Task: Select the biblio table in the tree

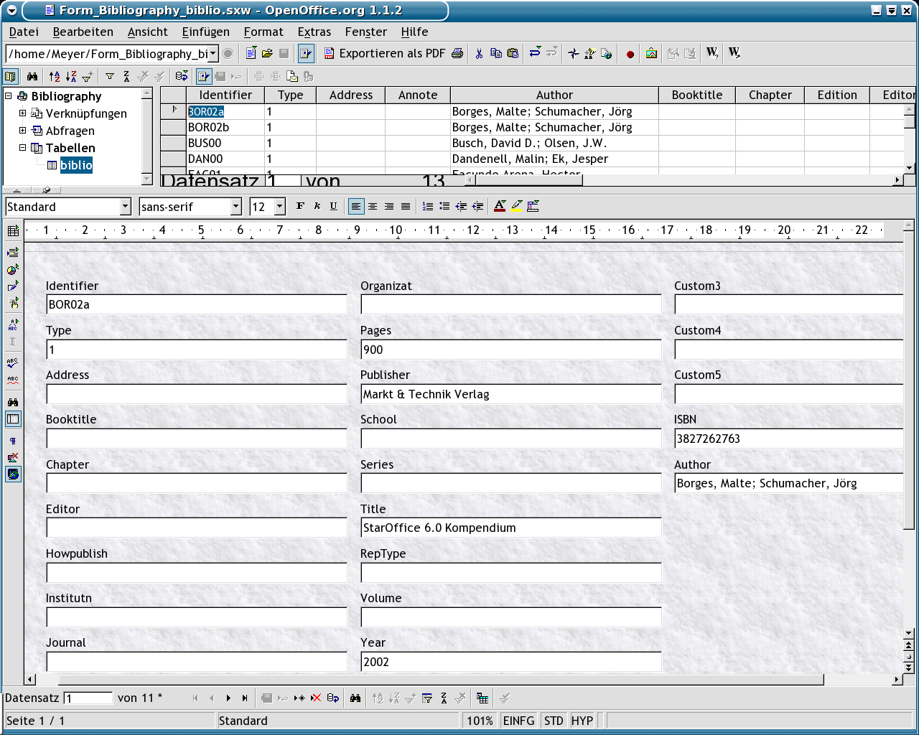Action: click(x=75, y=165)
